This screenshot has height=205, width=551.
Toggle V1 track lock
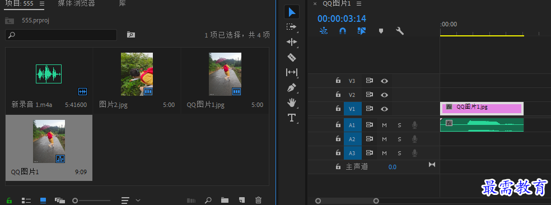pyautogui.click(x=338, y=109)
